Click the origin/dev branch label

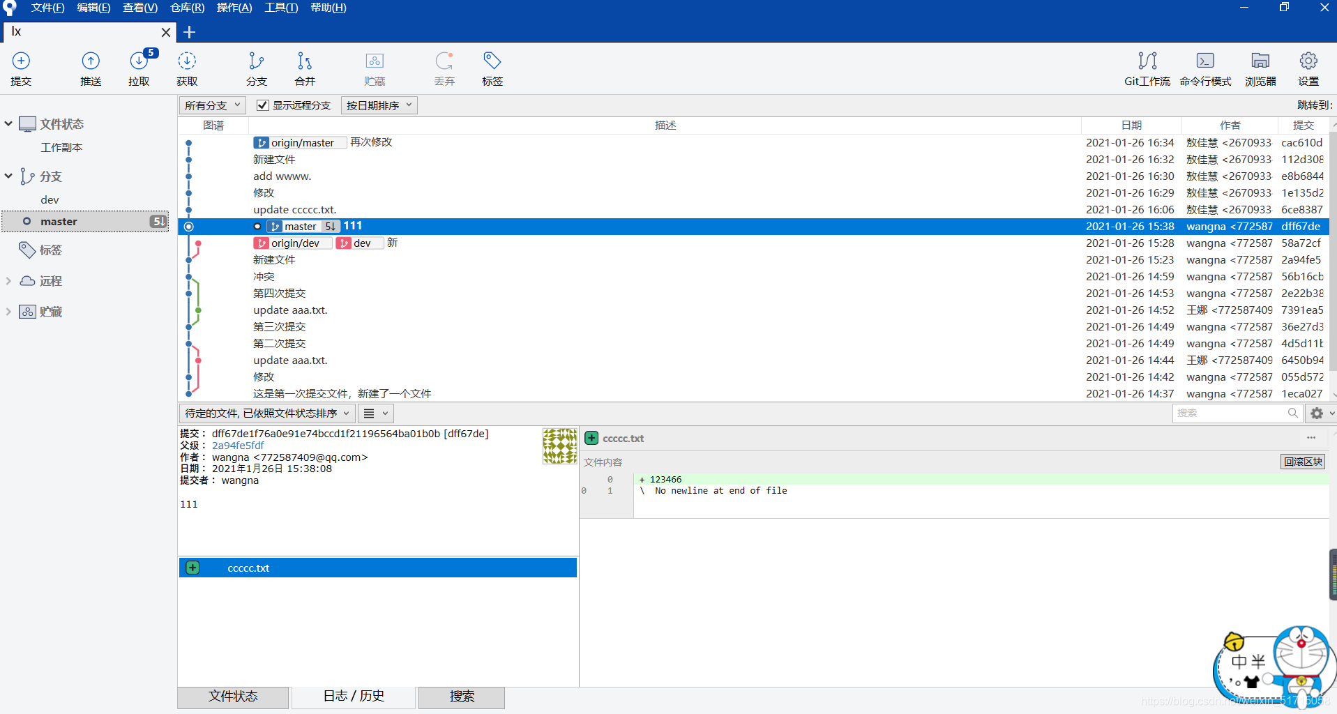coord(293,243)
